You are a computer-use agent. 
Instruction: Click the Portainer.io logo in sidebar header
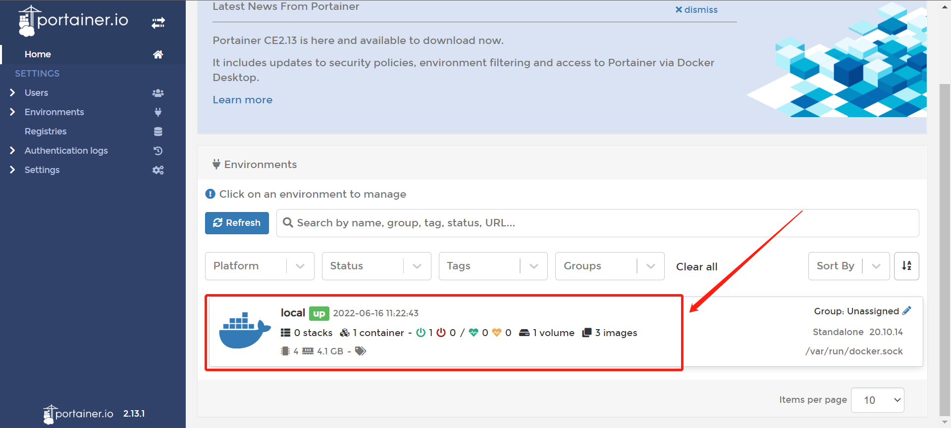pyautogui.click(x=73, y=21)
